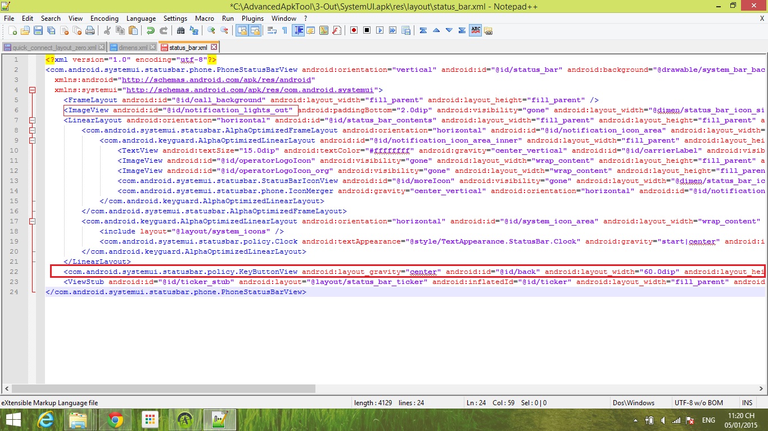The width and height of the screenshot is (768, 431).
Task: Toggle Synchronize Horizontal Scrolling button
Action: (x=254, y=30)
